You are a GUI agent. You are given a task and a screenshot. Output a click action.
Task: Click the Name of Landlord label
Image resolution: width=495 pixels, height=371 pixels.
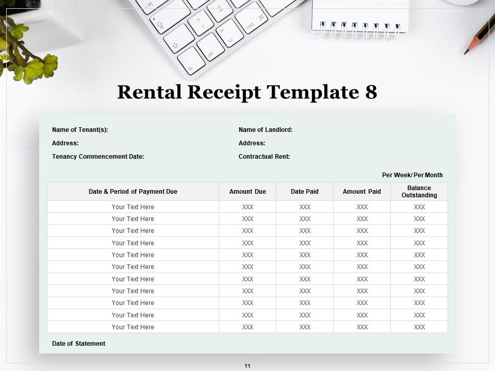pyautogui.click(x=266, y=130)
